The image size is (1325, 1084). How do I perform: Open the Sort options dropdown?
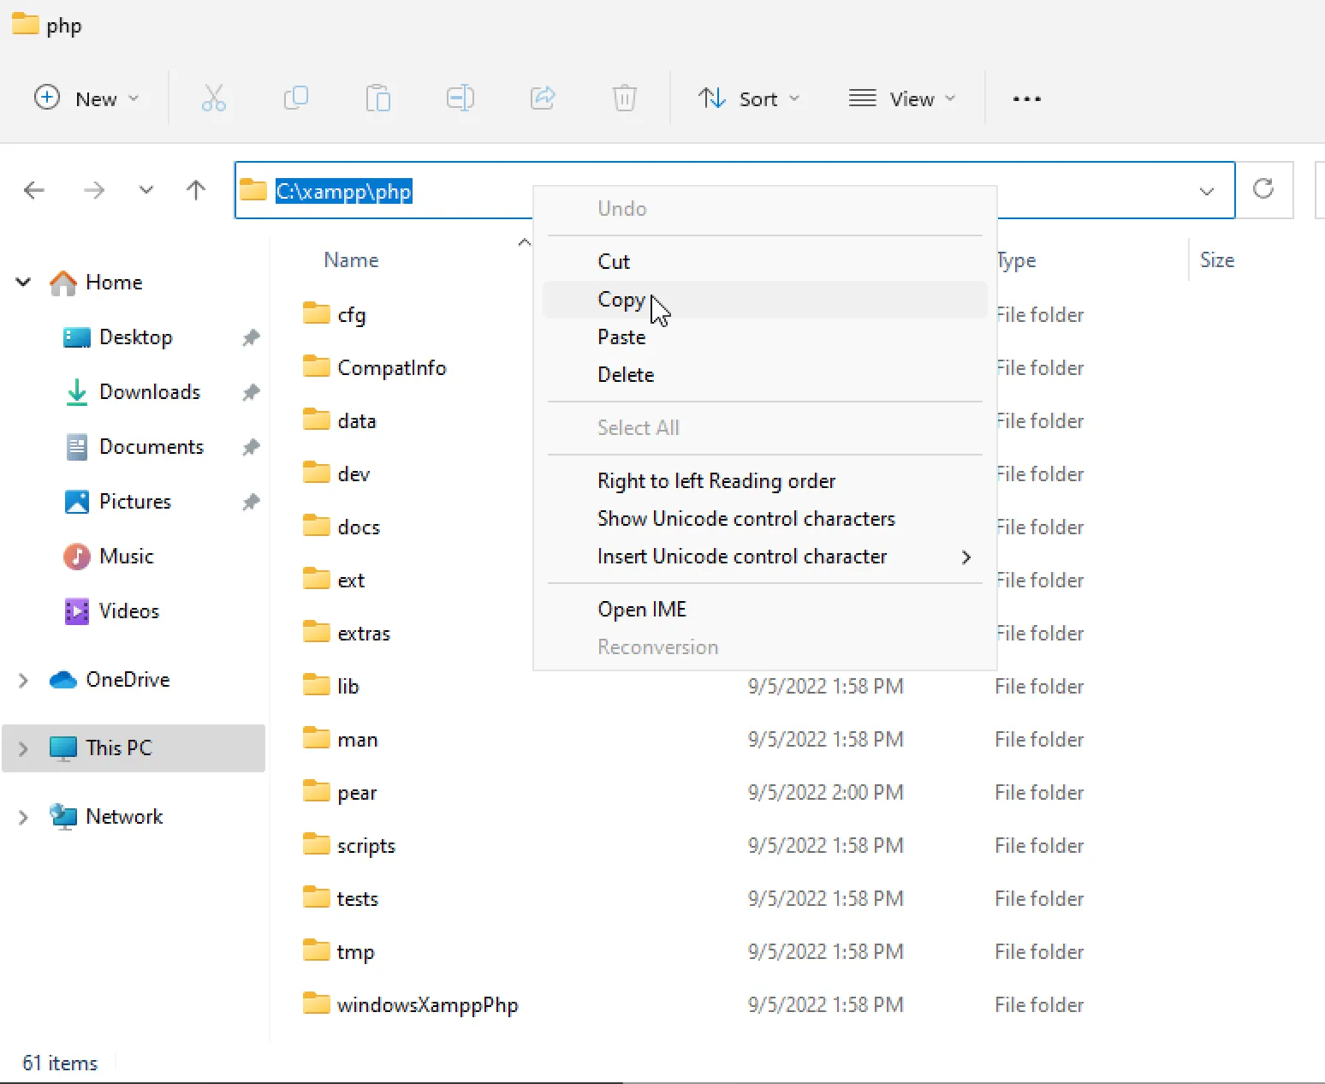(749, 98)
